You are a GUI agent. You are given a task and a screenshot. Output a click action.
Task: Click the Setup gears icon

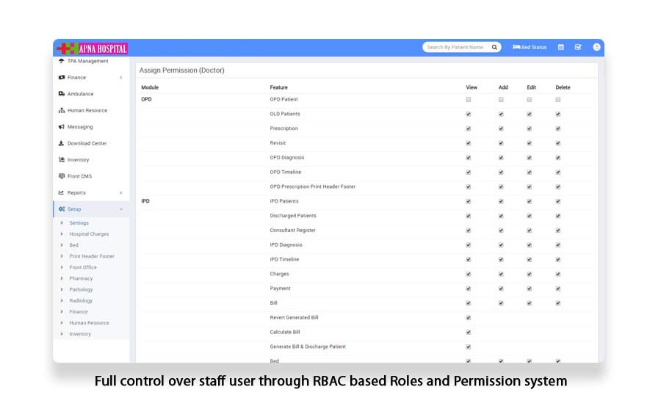click(x=62, y=209)
